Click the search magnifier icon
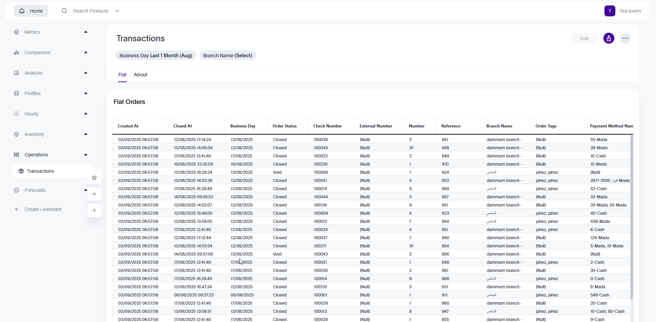Viewport: 656px width, 322px height. point(64,11)
